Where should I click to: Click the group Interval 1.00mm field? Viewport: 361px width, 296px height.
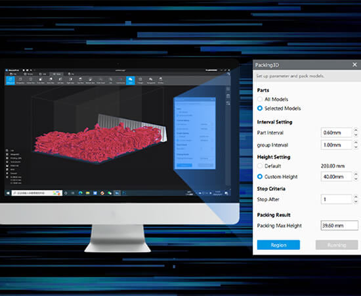tap(336, 145)
